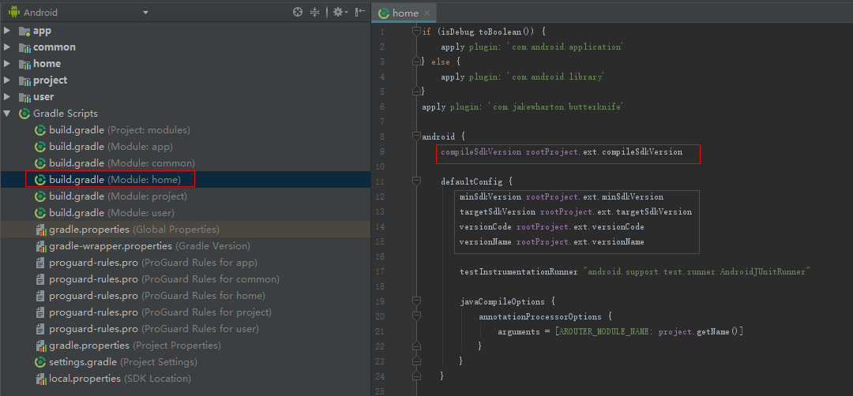The height and width of the screenshot is (396, 853).
Task: Click the gradle-wrapper.properties file icon
Action: 40,246
